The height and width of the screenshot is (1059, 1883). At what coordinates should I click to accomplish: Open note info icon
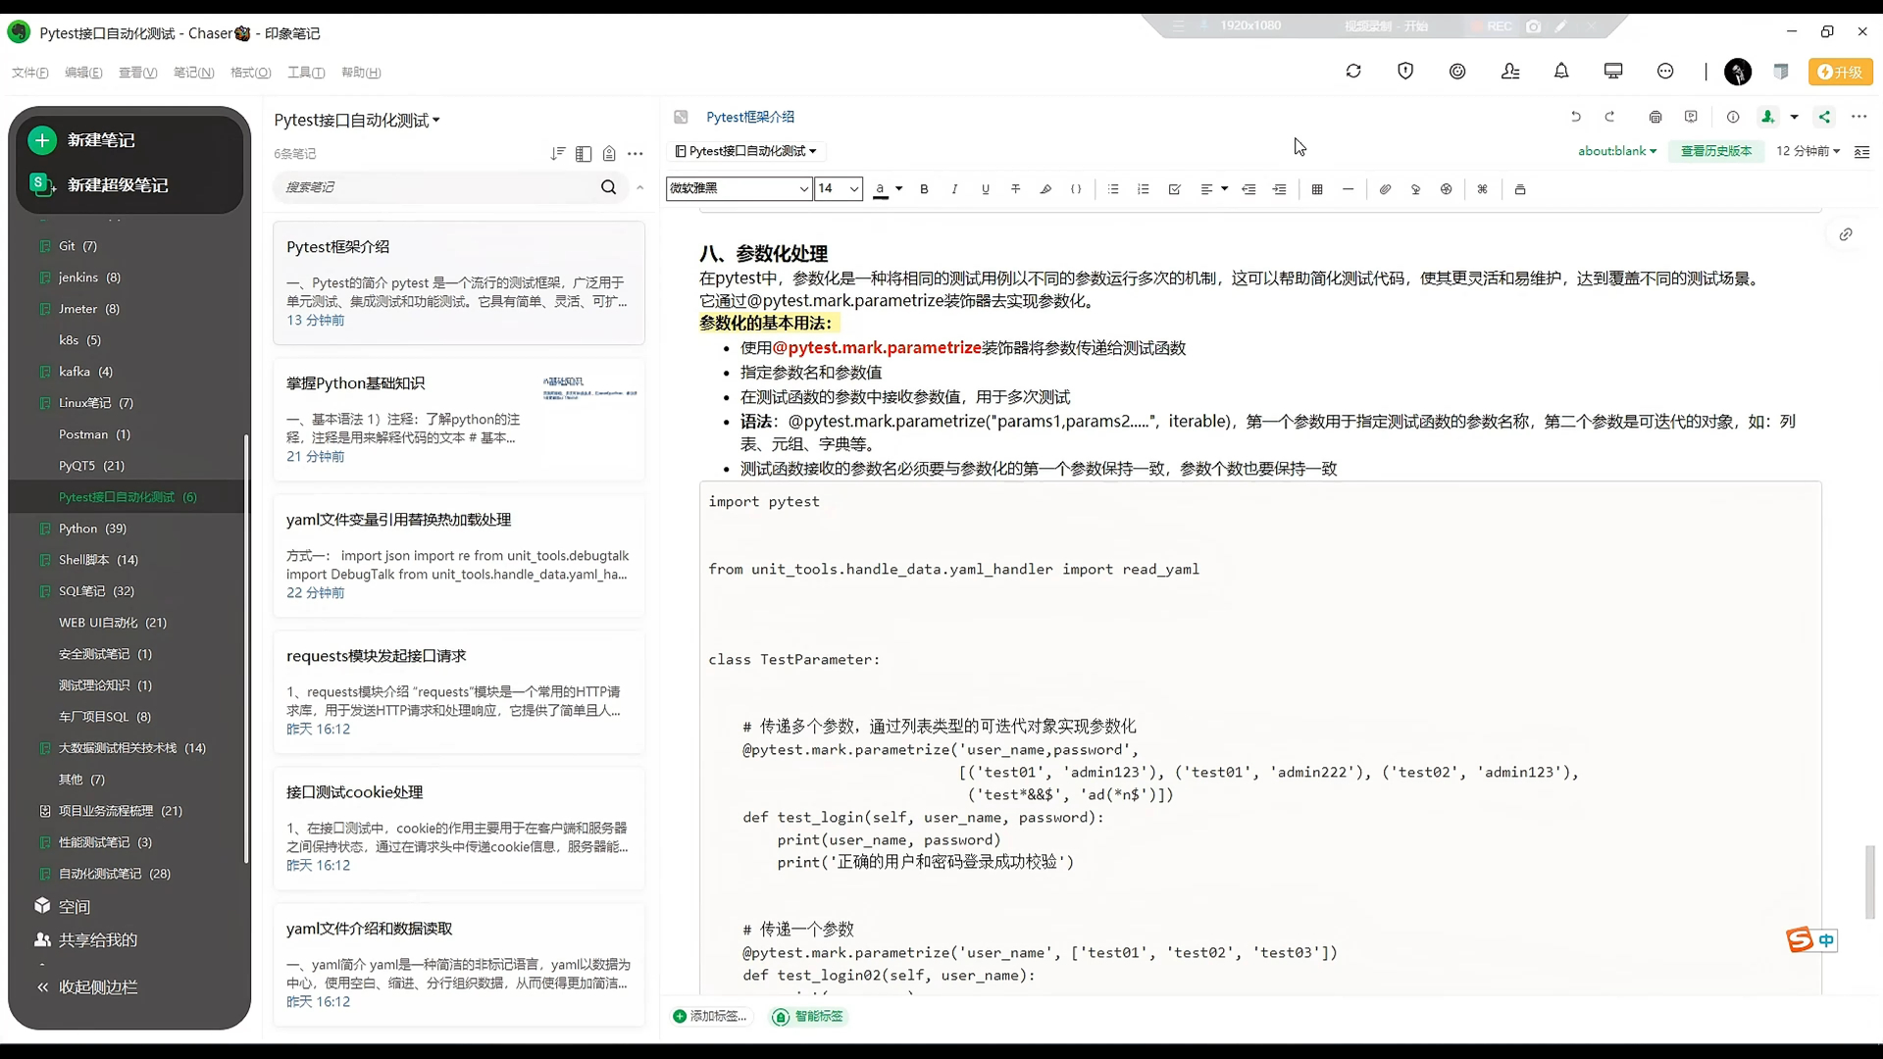point(1733,117)
